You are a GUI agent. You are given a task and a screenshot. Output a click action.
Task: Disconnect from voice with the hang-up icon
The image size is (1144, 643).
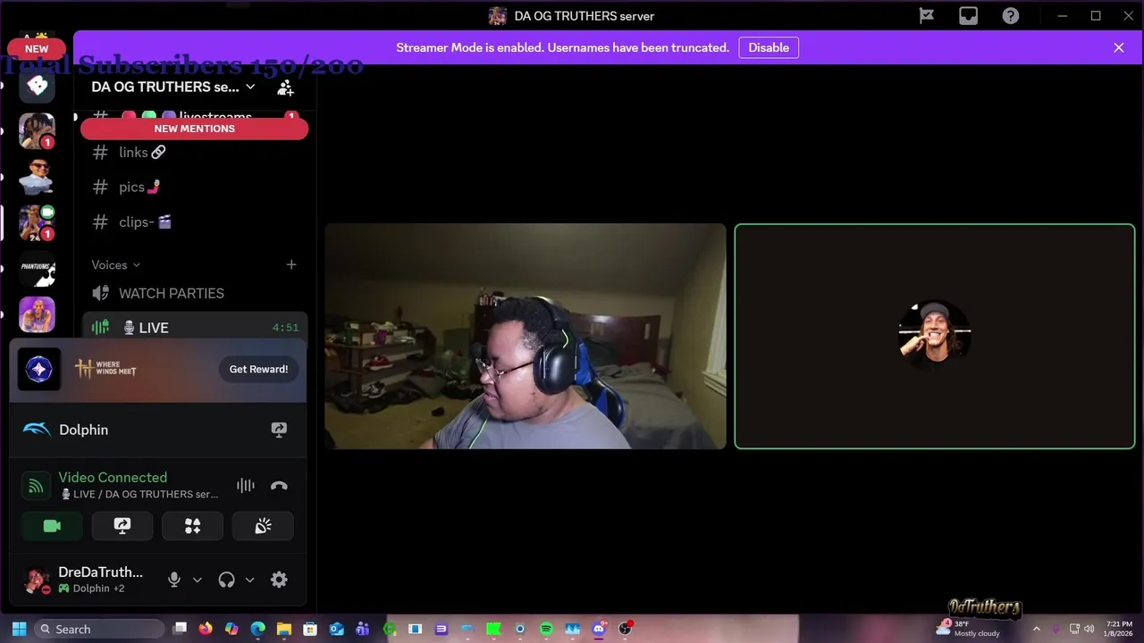point(279,486)
